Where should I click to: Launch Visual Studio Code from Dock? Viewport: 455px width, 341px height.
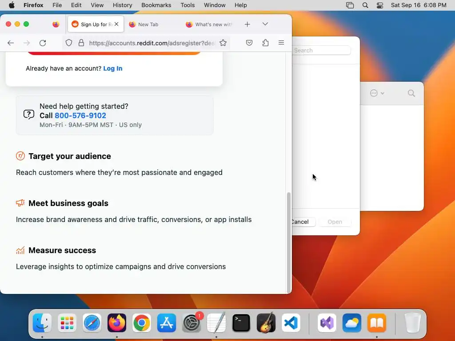(x=291, y=323)
